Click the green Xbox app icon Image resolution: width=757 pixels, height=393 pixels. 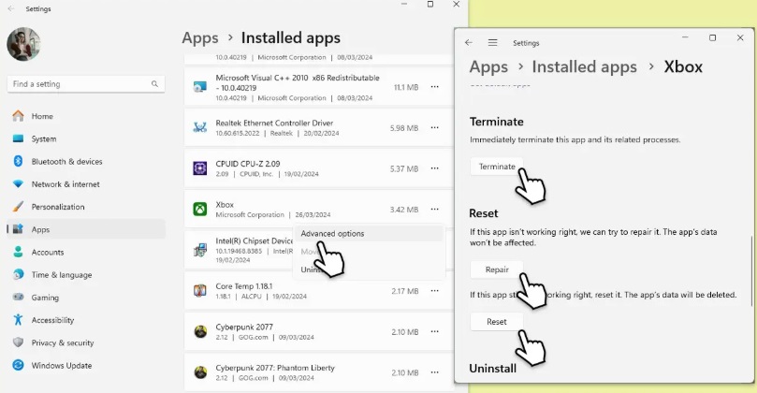point(200,209)
